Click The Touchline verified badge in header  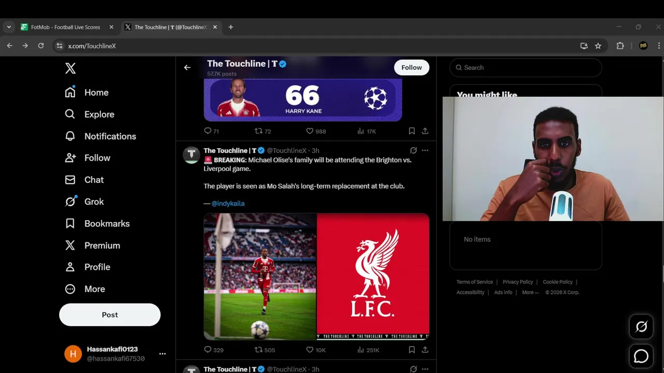click(283, 64)
